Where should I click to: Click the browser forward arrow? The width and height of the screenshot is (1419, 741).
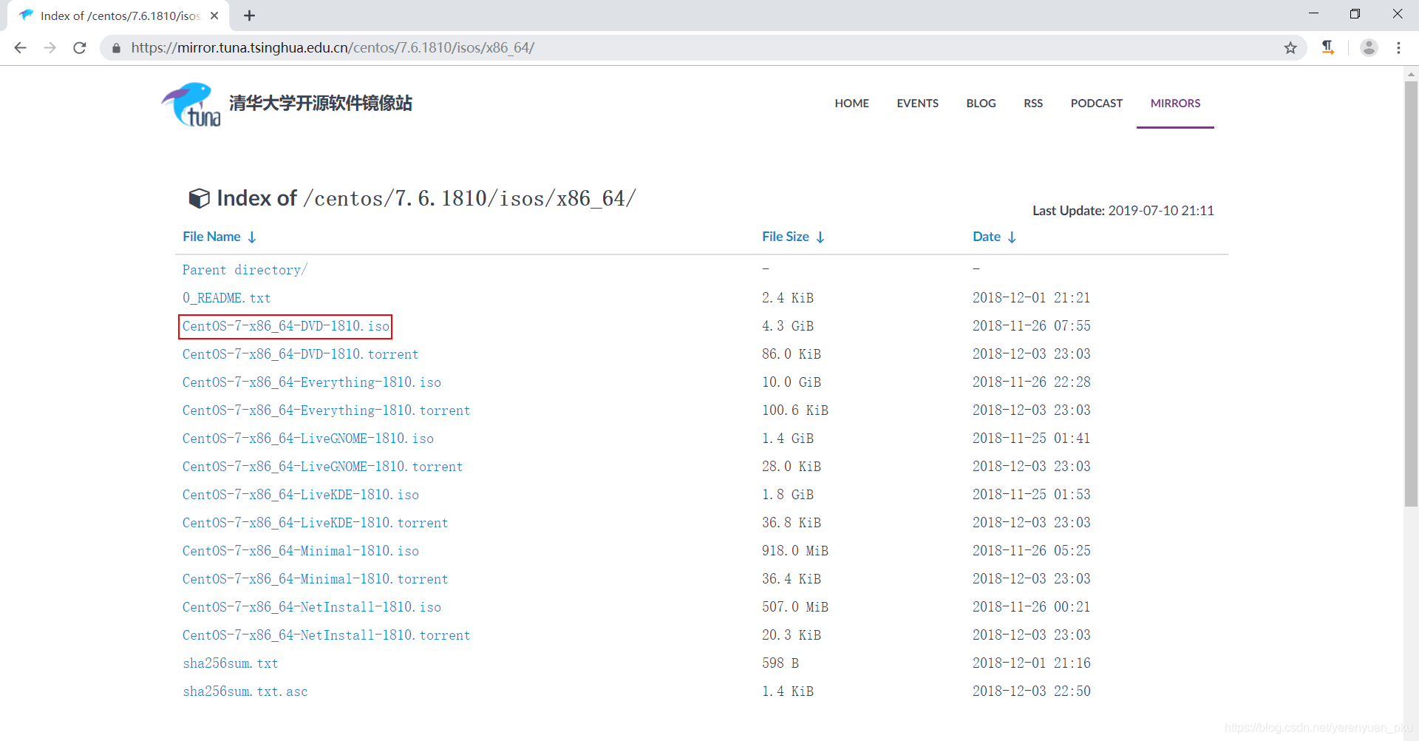tap(50, 47)
